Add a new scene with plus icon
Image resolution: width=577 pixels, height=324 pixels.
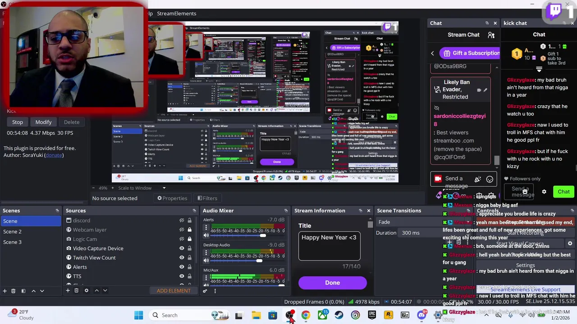(5, 291)
